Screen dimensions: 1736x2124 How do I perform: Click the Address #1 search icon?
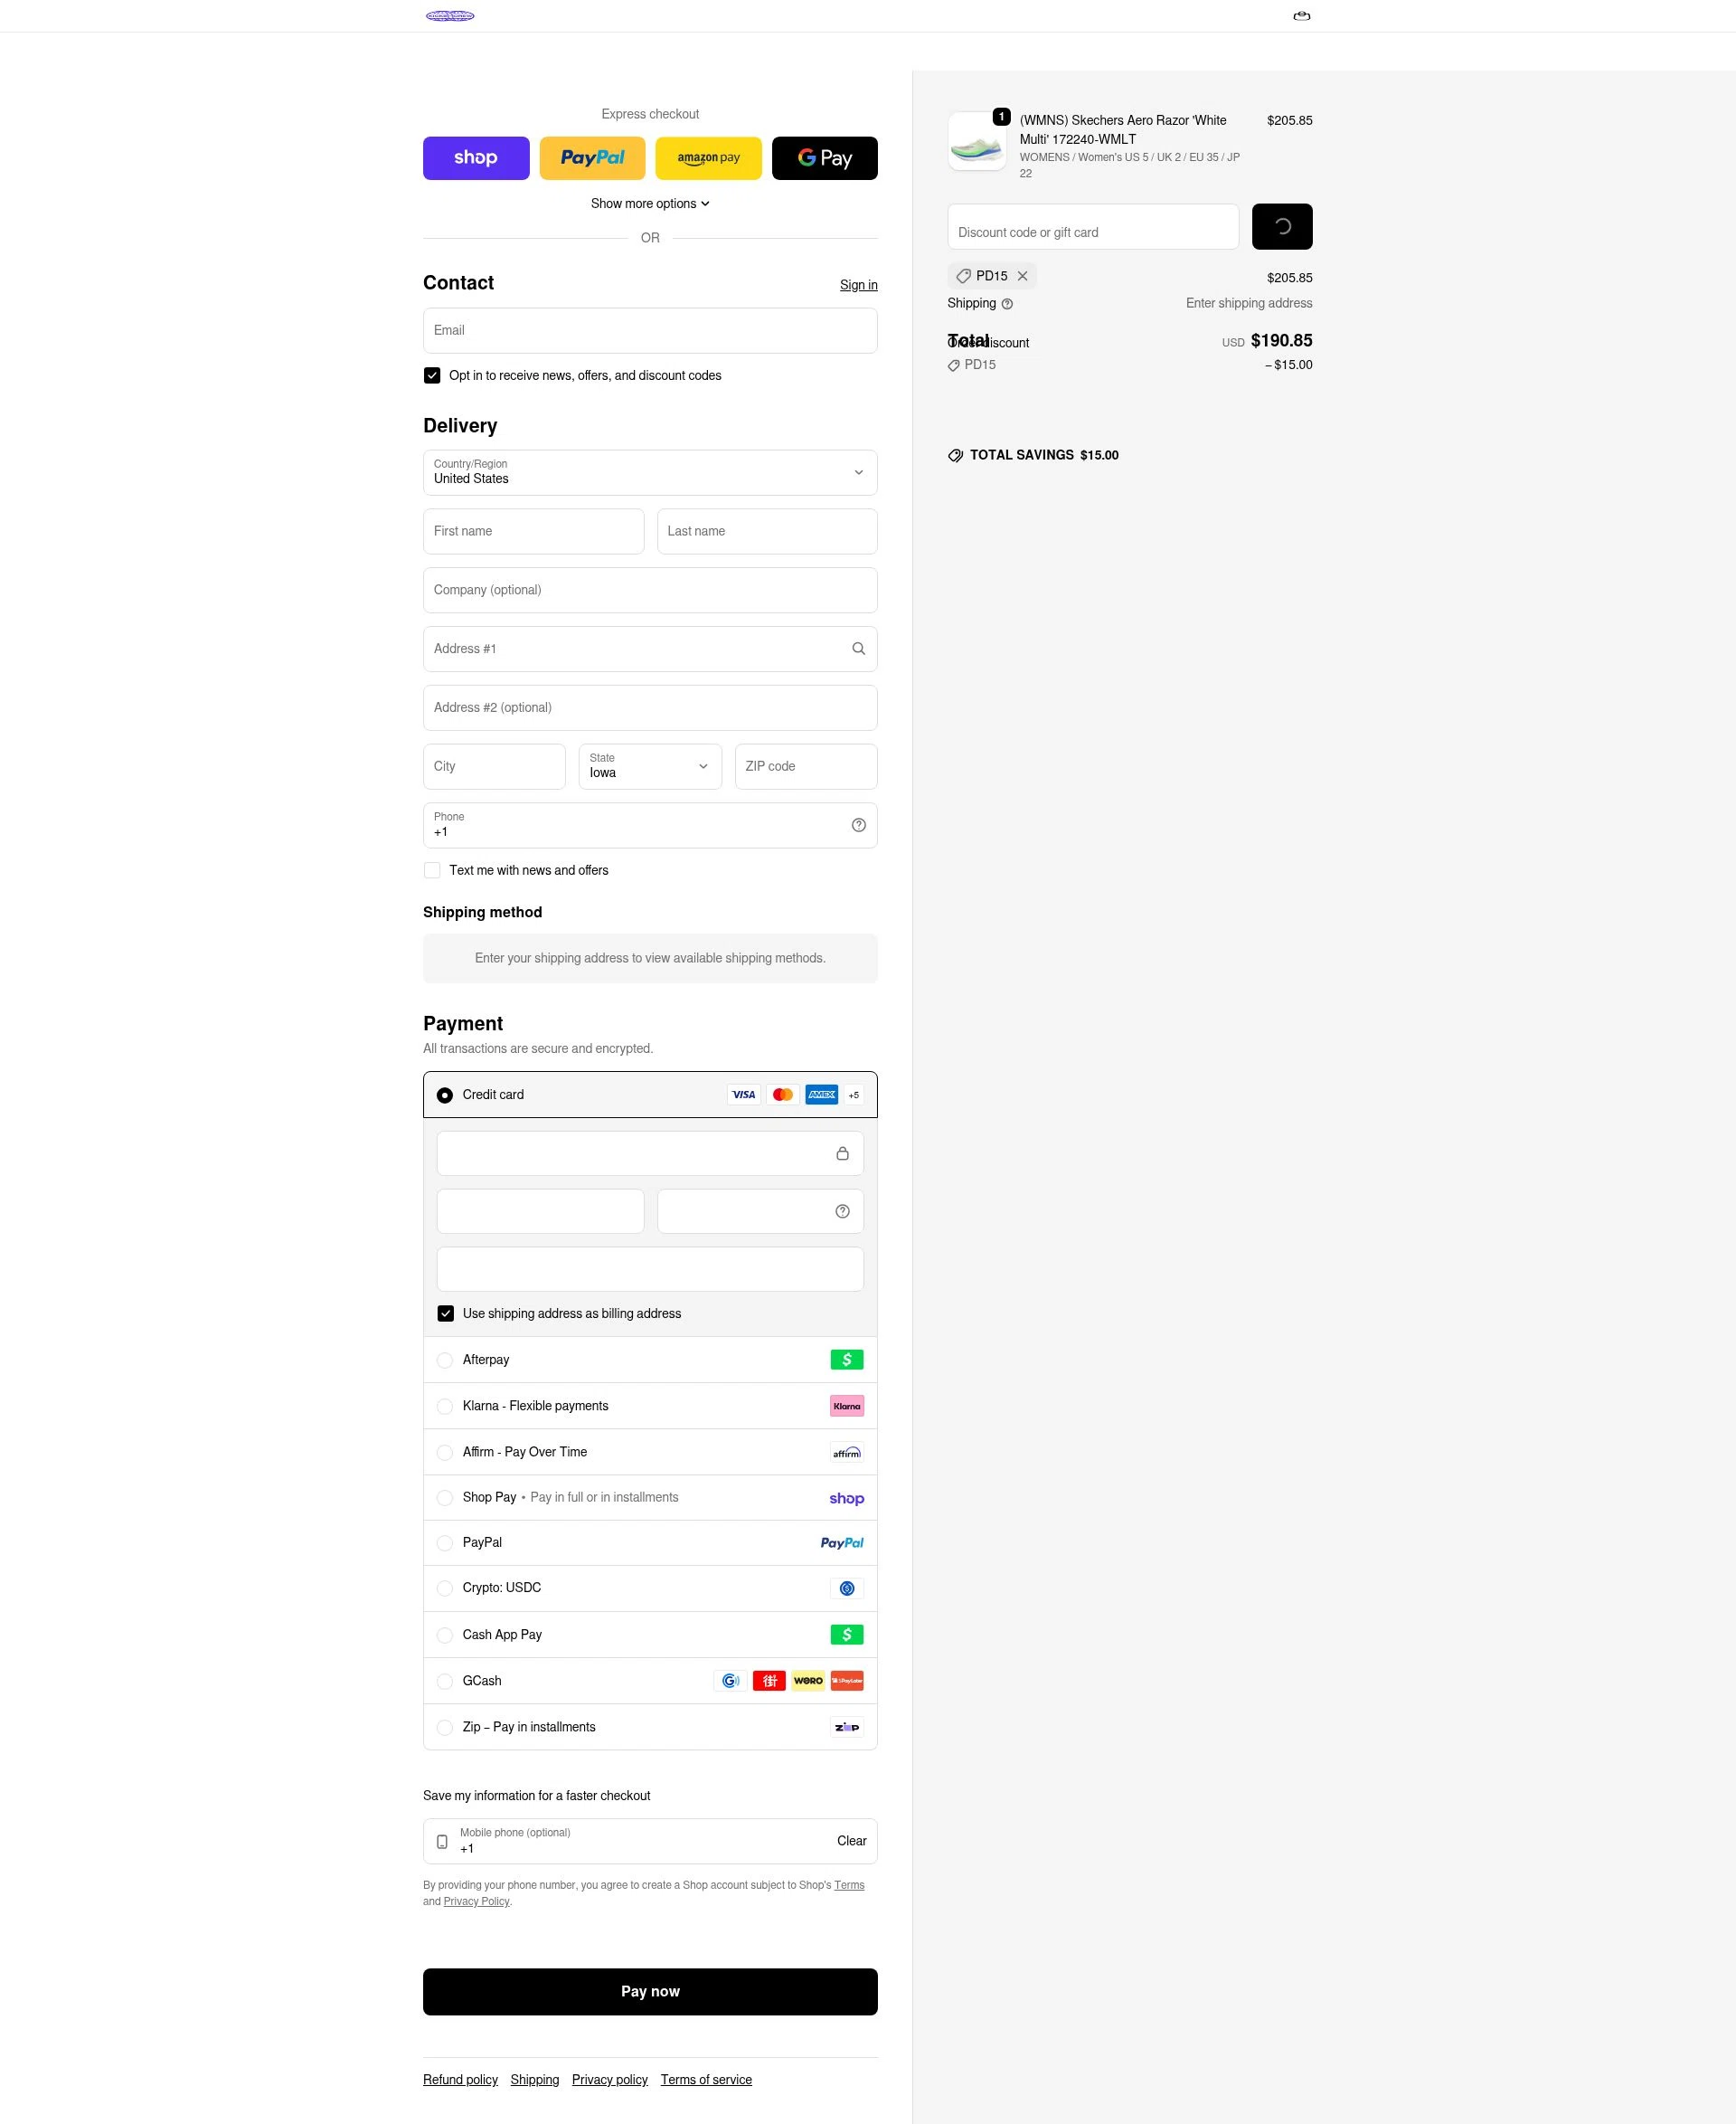click(858, 649)
